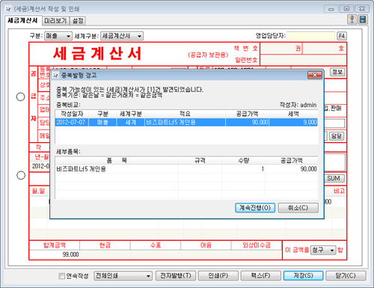Close the 중복발행 경고 dialog

tap(315, 75)
